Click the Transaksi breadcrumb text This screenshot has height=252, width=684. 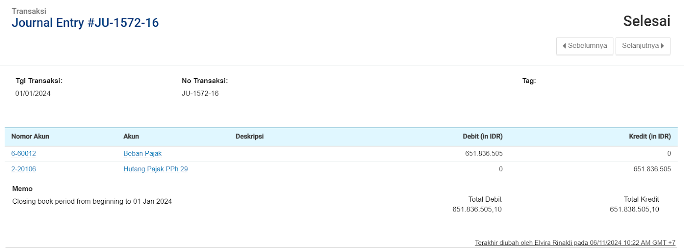click(x=29, y=11)
